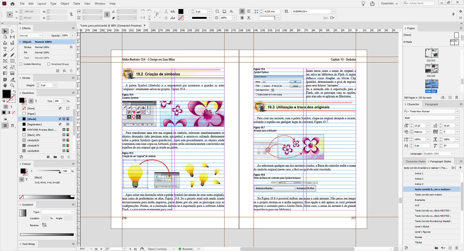Click the fx effects icon in Effects panel footer
This screenshot has width=464, height=251.
click(64, 71)
